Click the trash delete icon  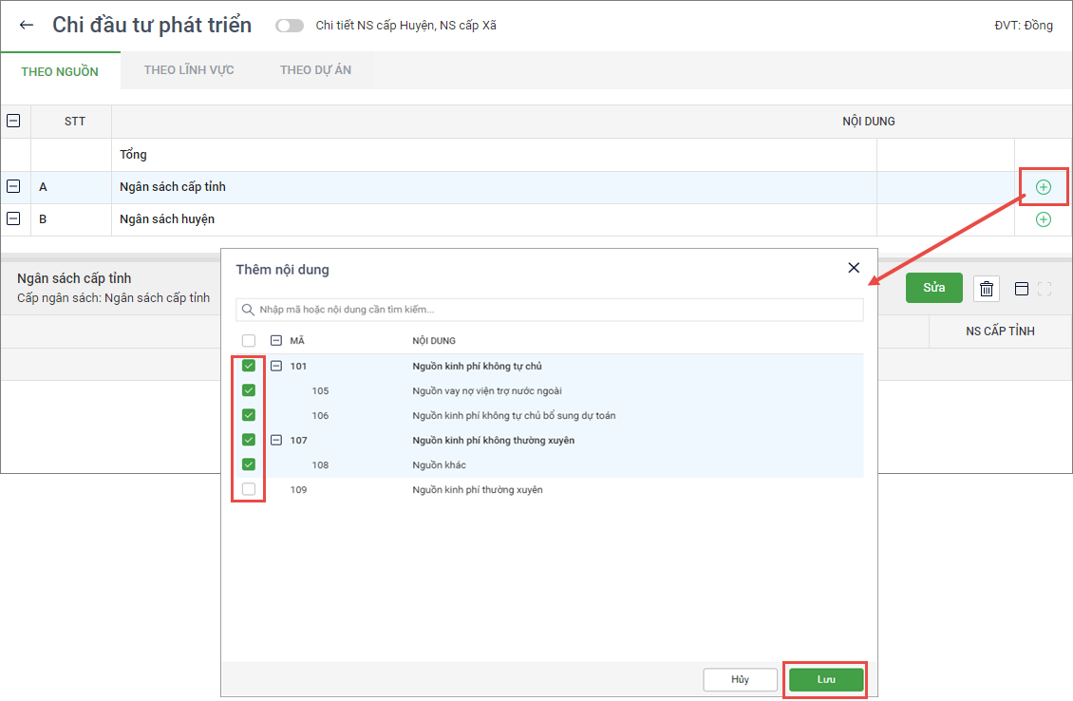click(987, 289)
